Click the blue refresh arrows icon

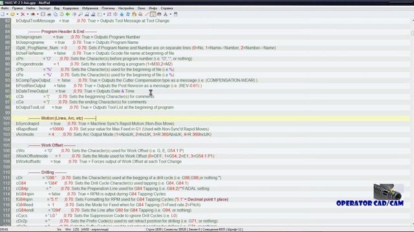[128, 14]
